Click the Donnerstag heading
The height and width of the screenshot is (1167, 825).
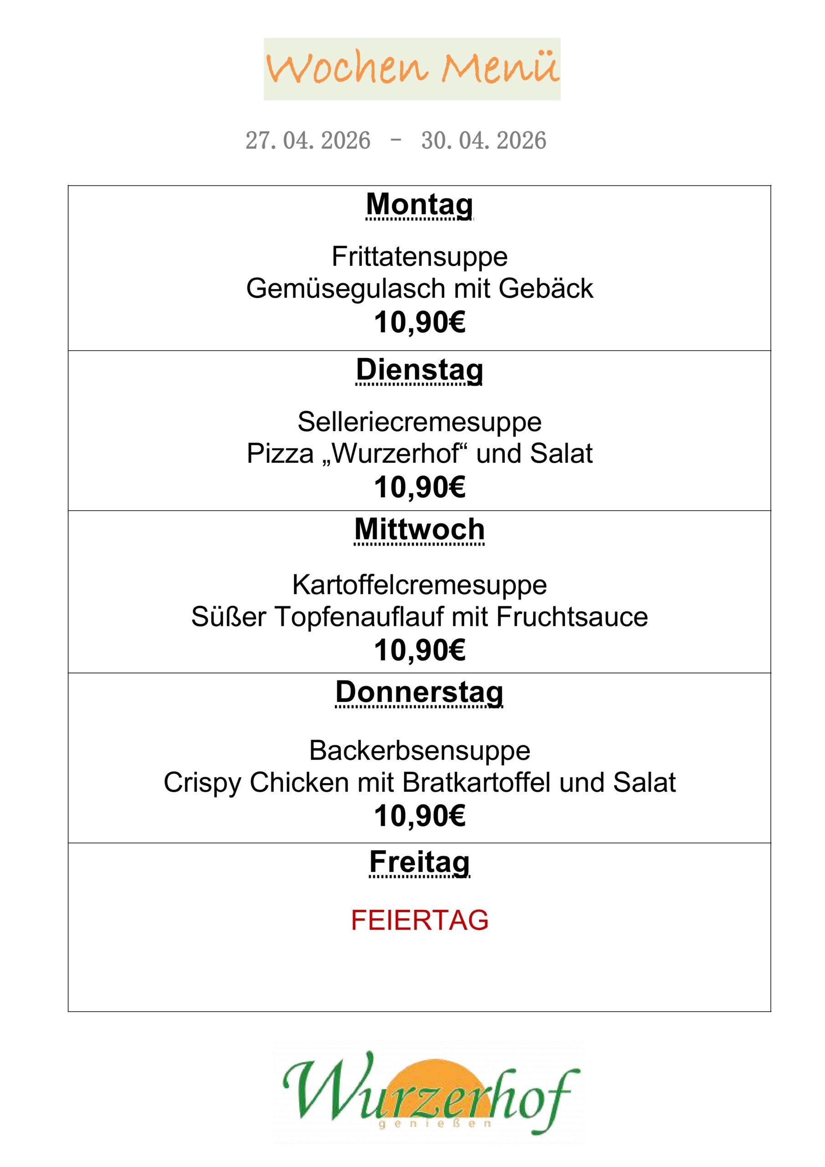click(x=420, y=692)
